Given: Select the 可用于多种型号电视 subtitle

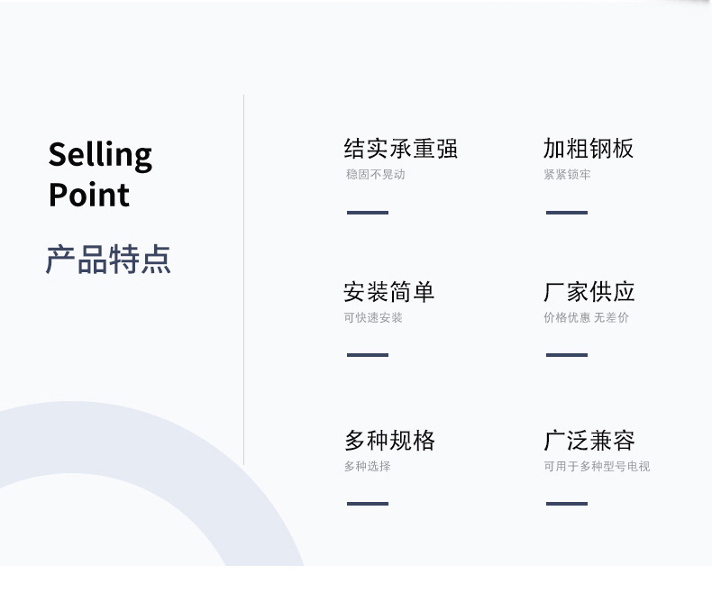Looking at the screenshot, I should [597, 466].
